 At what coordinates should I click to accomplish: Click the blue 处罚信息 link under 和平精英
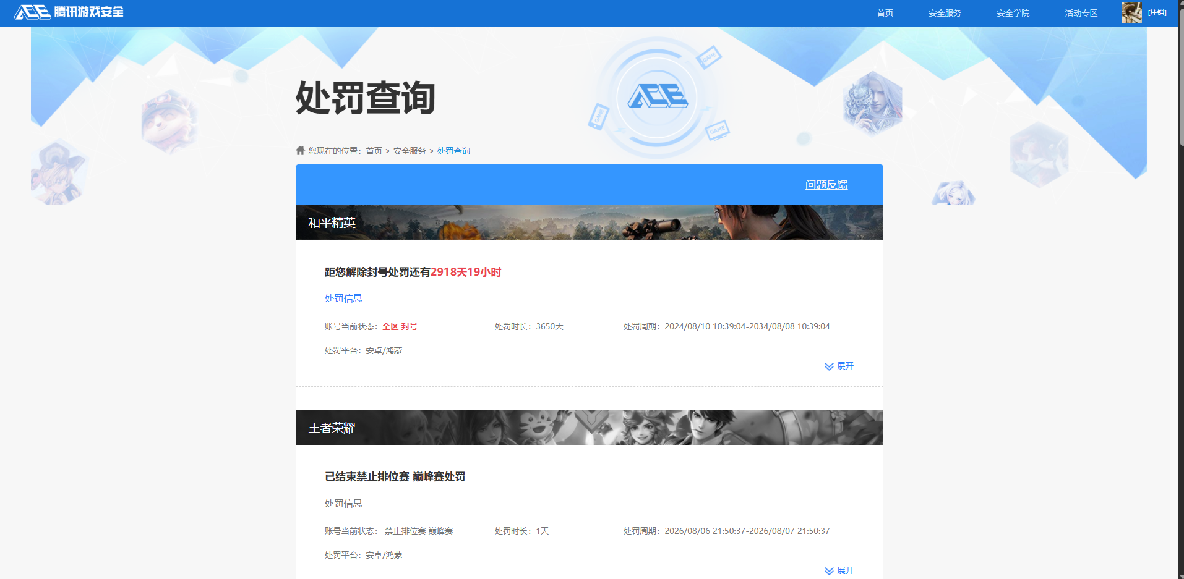[x=343, y=298]
